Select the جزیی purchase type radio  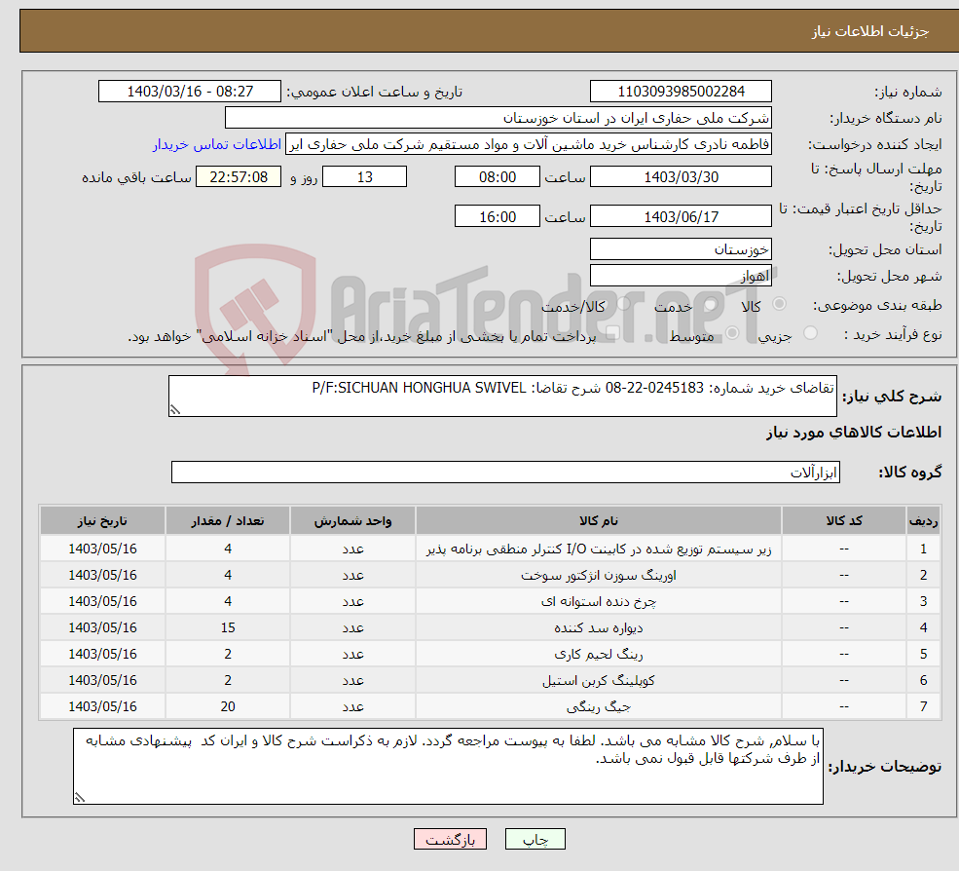pos(810,333)
